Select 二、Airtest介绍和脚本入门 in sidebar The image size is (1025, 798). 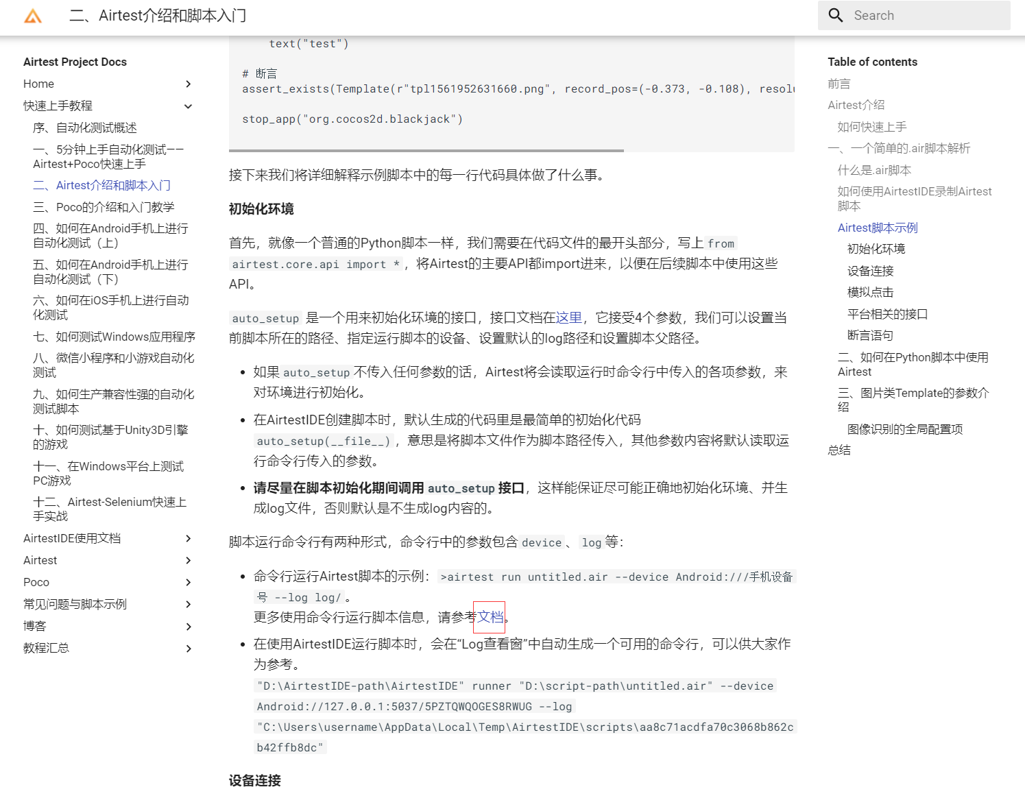101,185
